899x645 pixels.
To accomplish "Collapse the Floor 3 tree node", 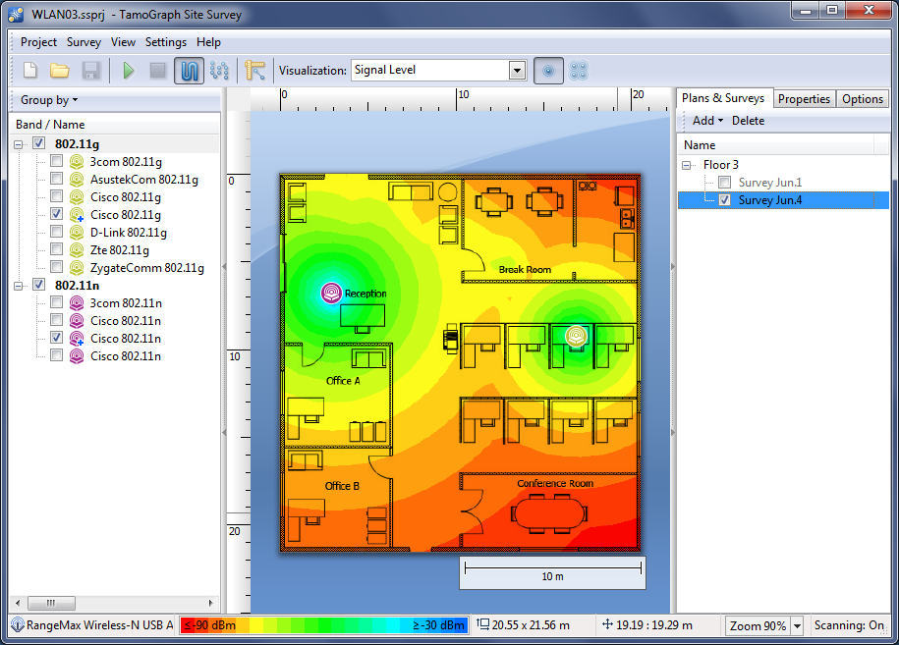I will click(x=687, y=166).
